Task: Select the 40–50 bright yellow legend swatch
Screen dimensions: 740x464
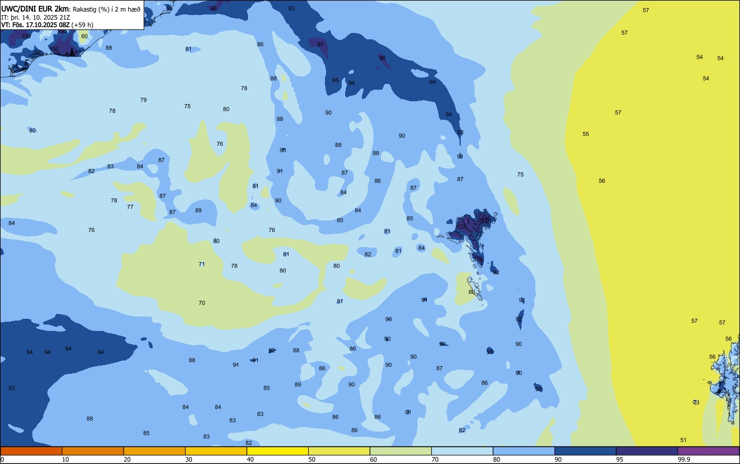Action: pyautogui.click(x=277, y=451)
